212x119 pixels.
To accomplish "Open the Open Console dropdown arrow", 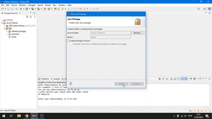I will tap(203, 79).
